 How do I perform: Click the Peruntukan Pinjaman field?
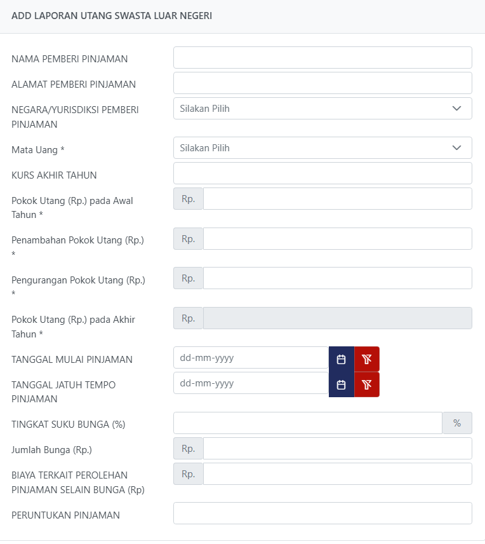(x=322, y=513)
